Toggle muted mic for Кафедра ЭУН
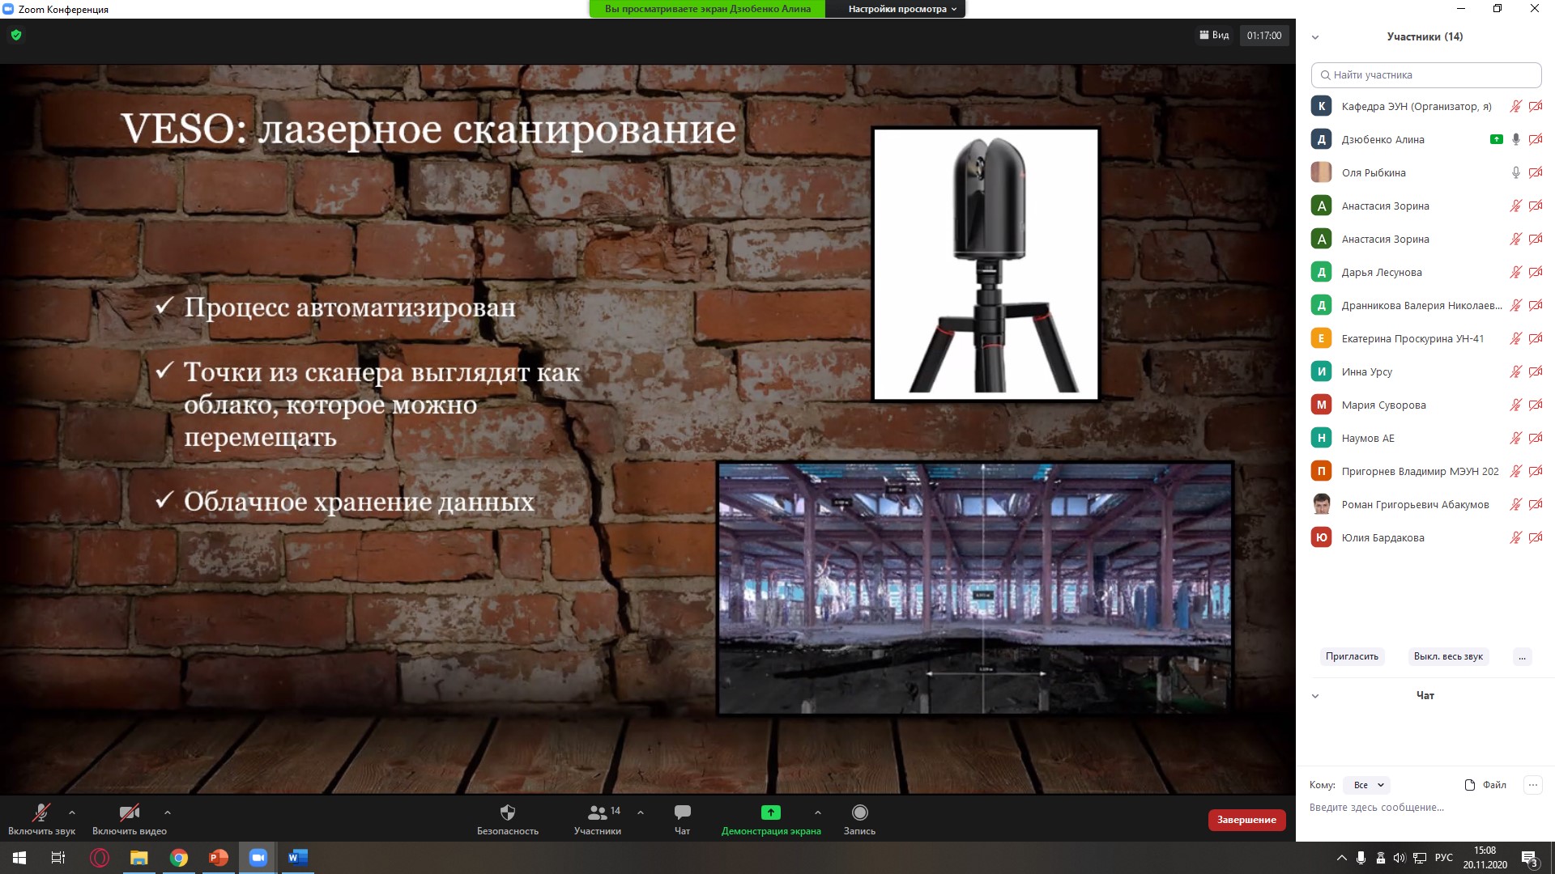This screenshot has height=874, width=1555. pos(1516,106)
